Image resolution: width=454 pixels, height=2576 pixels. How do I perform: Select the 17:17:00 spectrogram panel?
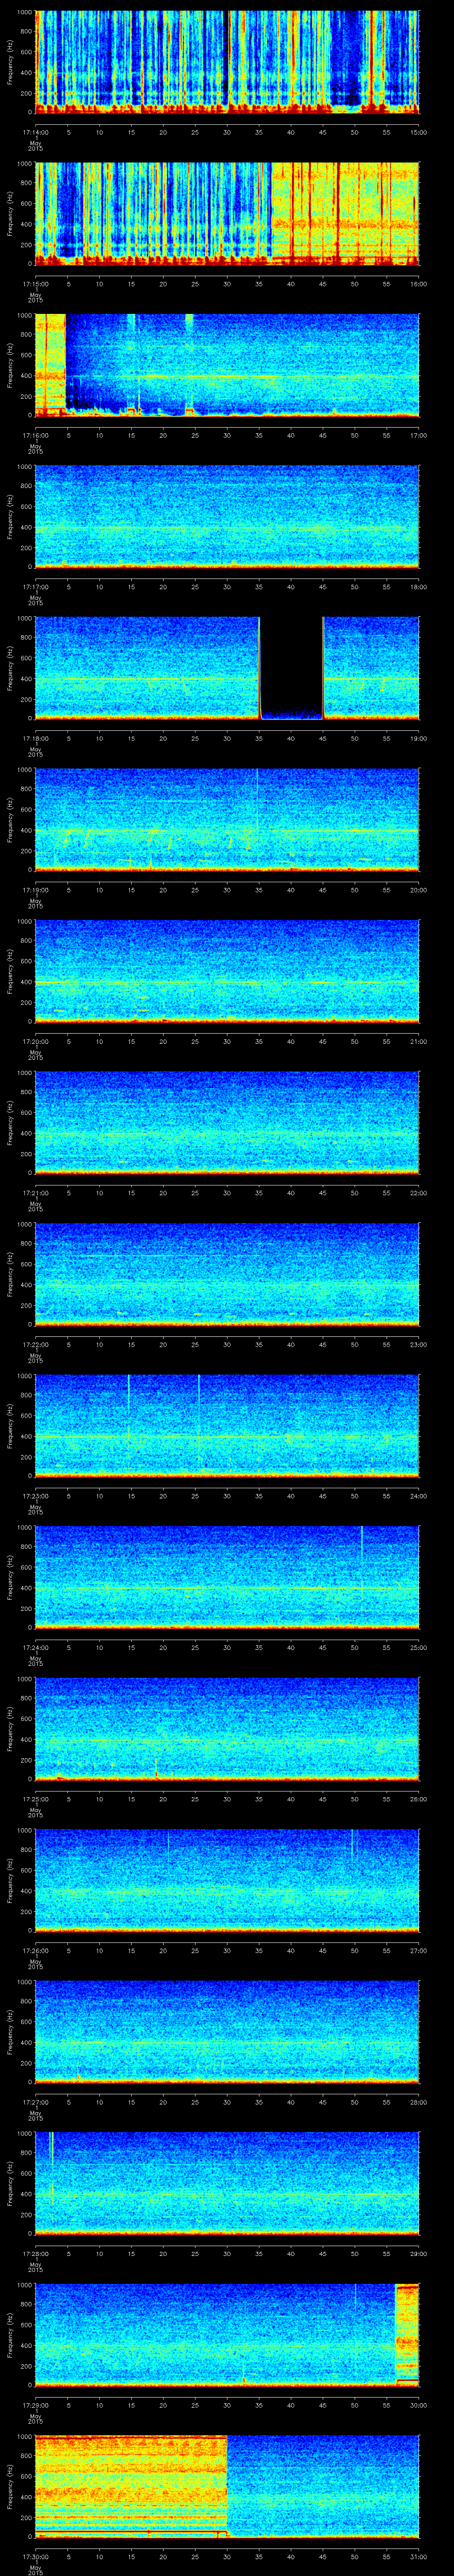227,516
